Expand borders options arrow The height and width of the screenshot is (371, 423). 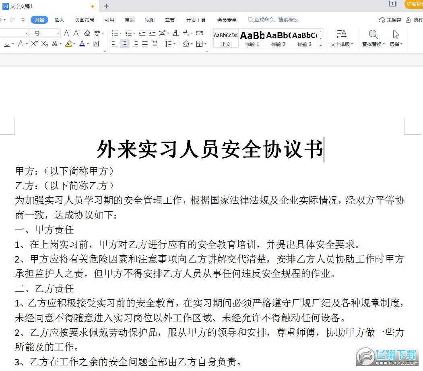point(206,44)
